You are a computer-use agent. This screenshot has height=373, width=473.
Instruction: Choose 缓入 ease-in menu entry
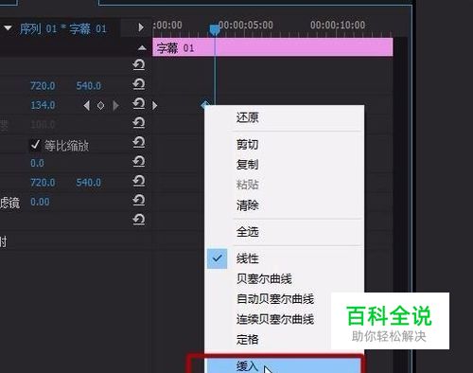[283, 366]
